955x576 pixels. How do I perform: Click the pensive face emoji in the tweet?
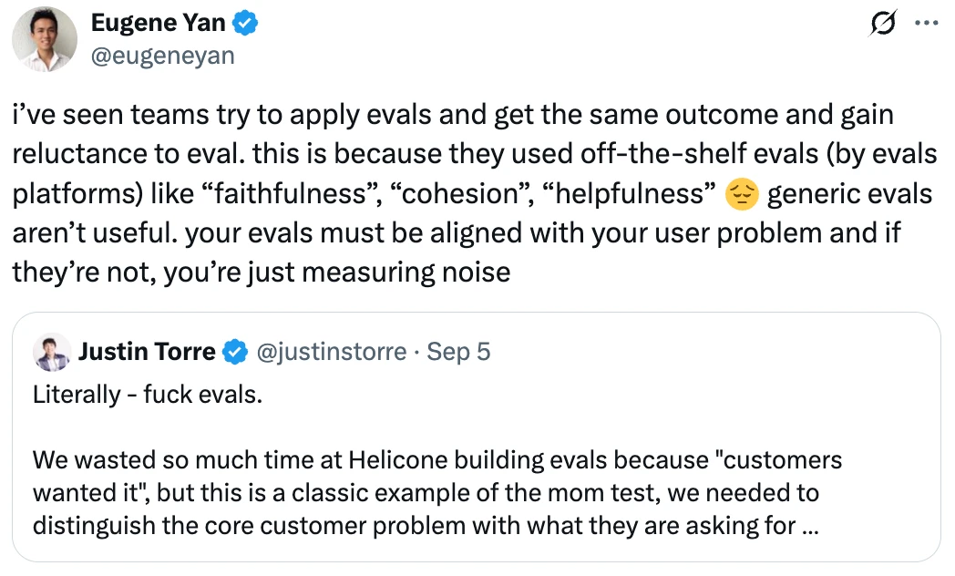740,194
